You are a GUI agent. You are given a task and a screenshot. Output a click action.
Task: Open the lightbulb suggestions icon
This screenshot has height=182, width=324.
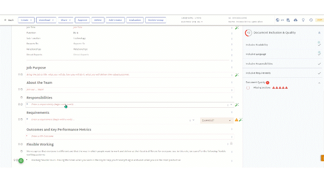[x=303, y=20]
